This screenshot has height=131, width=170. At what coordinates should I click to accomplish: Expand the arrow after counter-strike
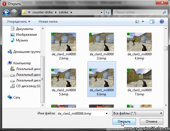click(x=56, y=12)
